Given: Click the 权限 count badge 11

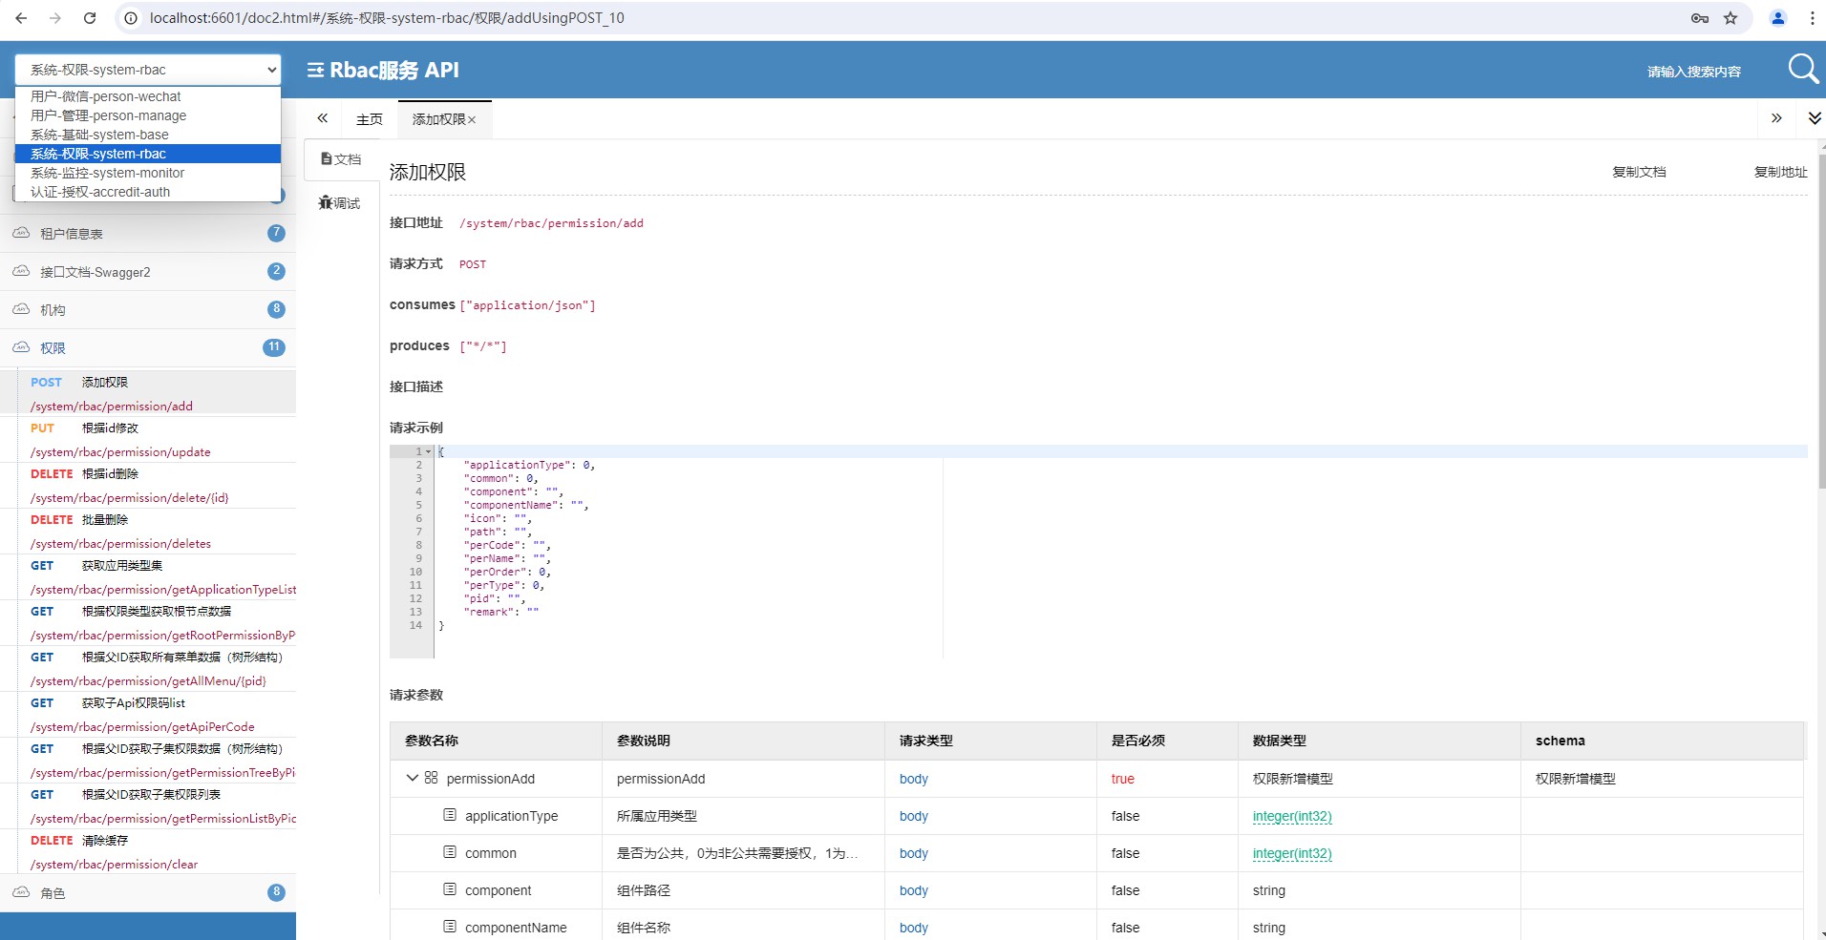Looking at the screenshot, I should [274, 347].
